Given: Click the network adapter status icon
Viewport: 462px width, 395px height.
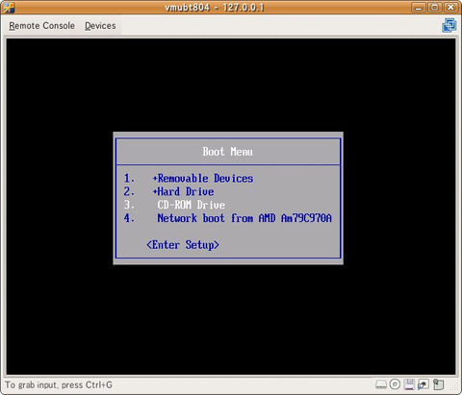Looking at the screenshot, I should click(423, 384).
